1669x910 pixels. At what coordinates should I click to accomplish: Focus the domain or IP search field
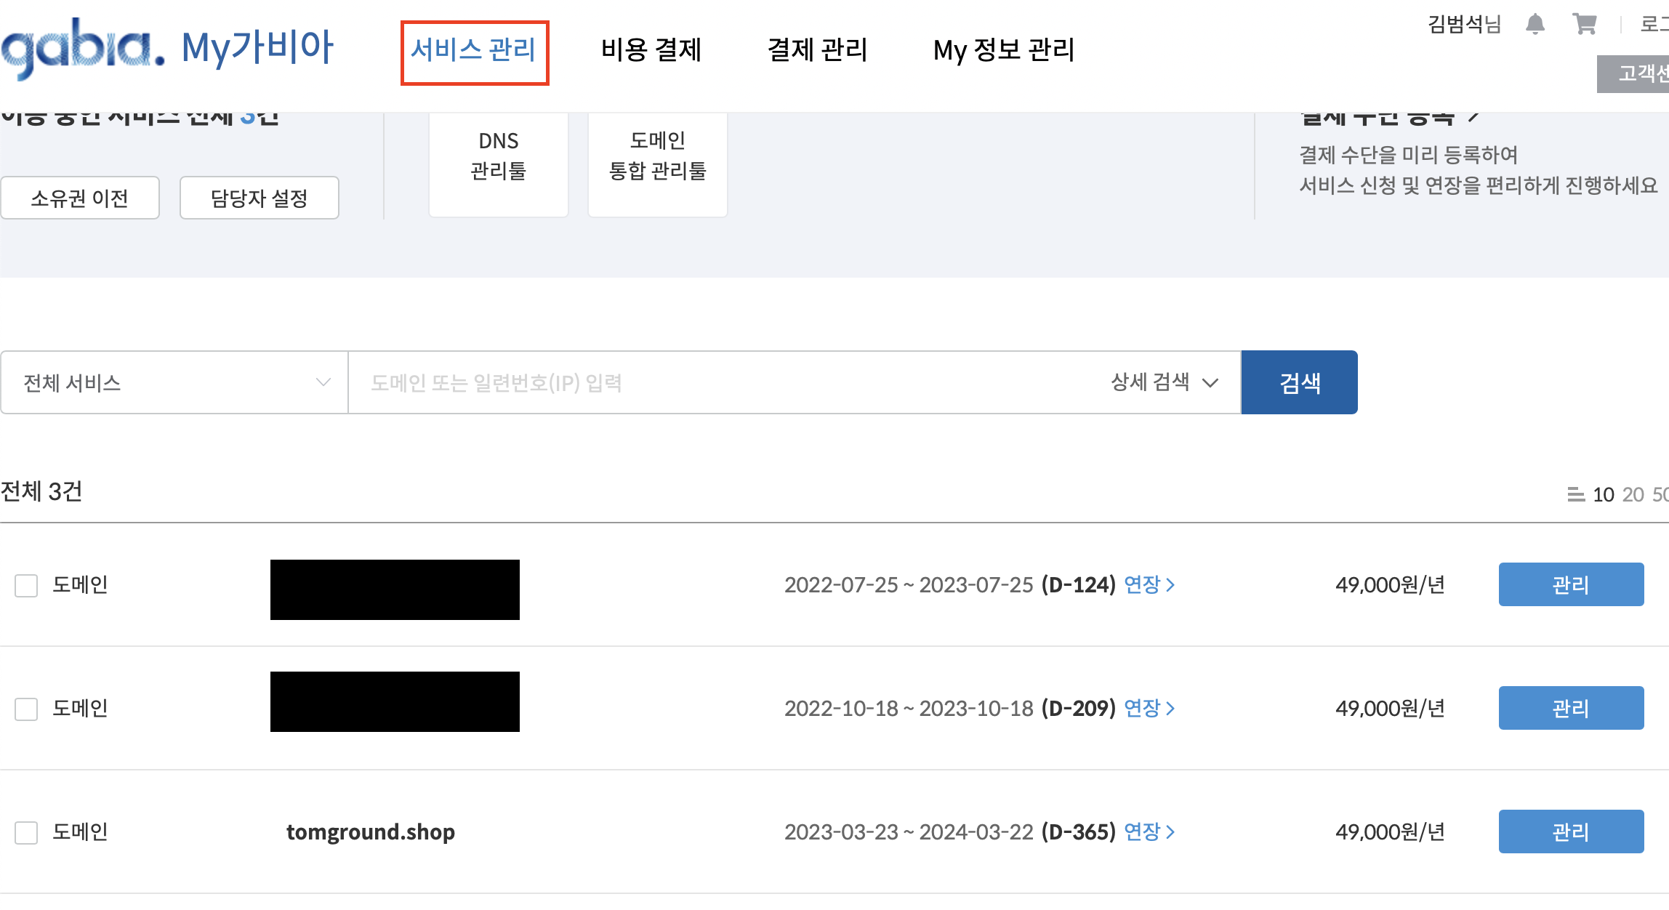727,382
